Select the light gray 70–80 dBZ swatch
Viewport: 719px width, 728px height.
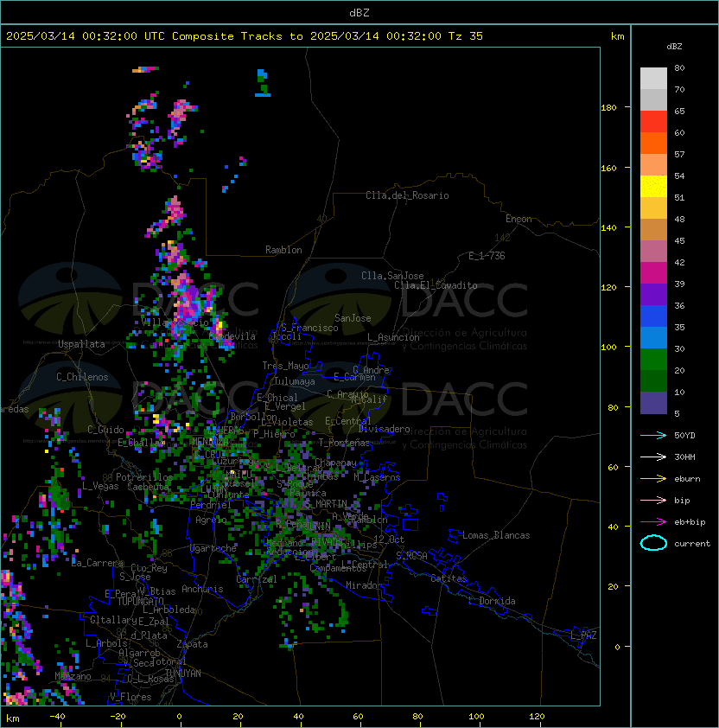[x=653, y=79]
